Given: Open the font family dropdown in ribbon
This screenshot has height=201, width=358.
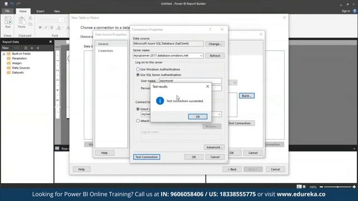Looking at the screenshot, I should click(62, 20).
